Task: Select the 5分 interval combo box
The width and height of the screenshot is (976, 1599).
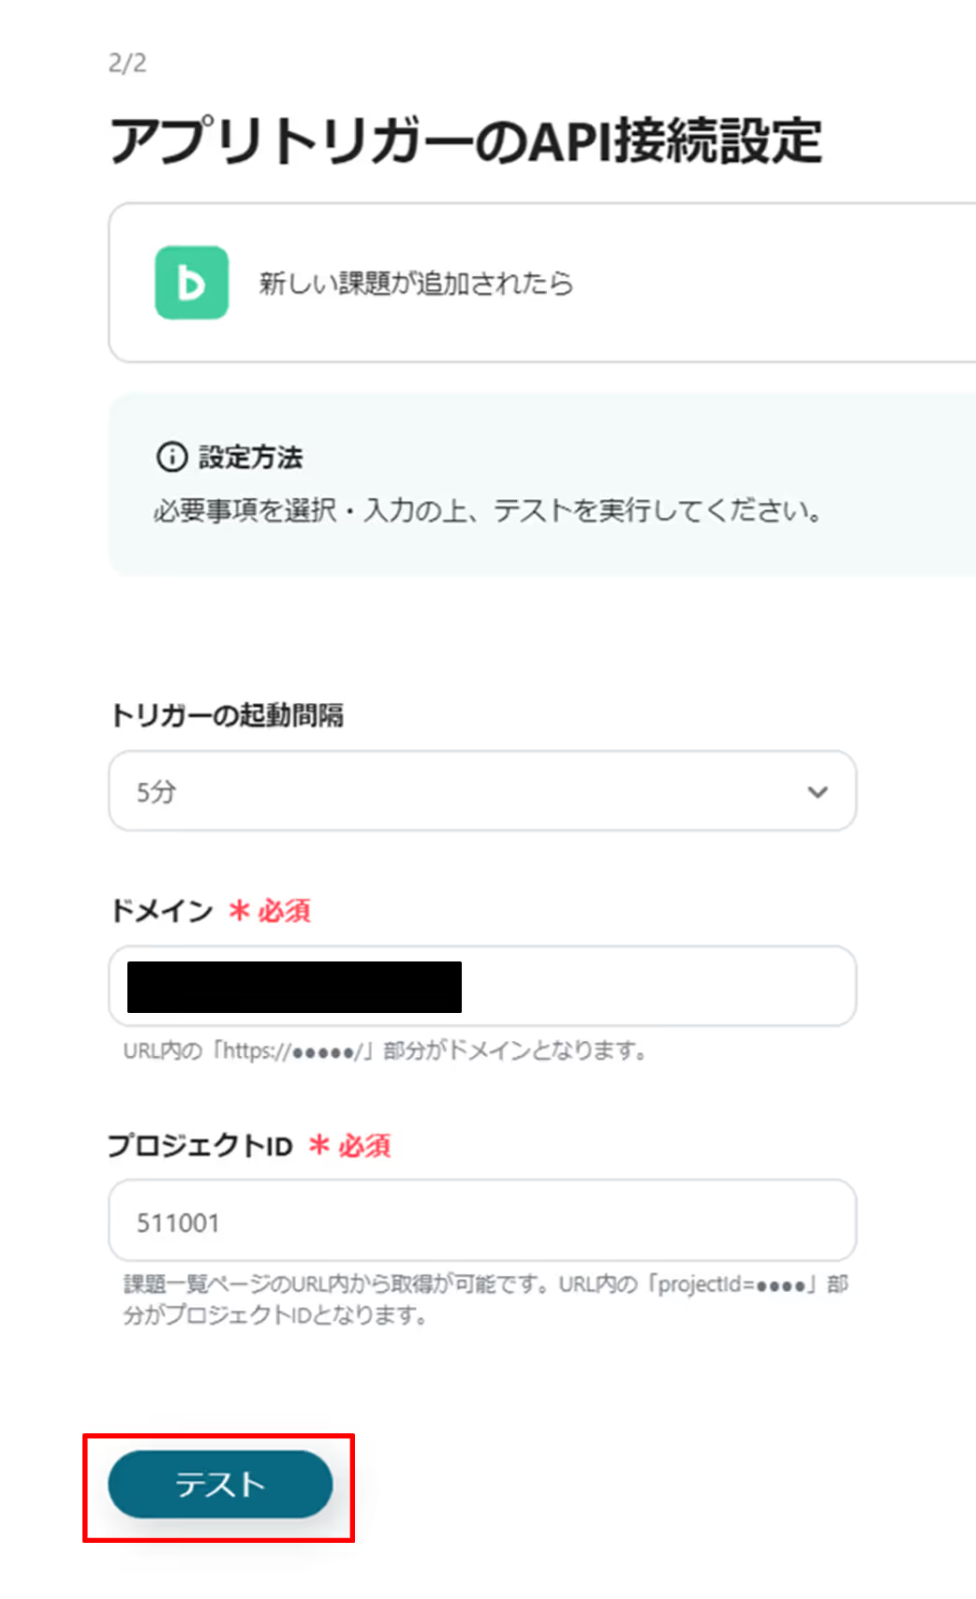Action: [x=482, y=791]
